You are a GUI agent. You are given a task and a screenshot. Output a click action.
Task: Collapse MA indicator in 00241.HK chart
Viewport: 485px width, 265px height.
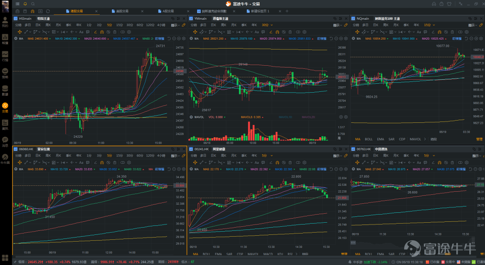click(x=191, y=169)
